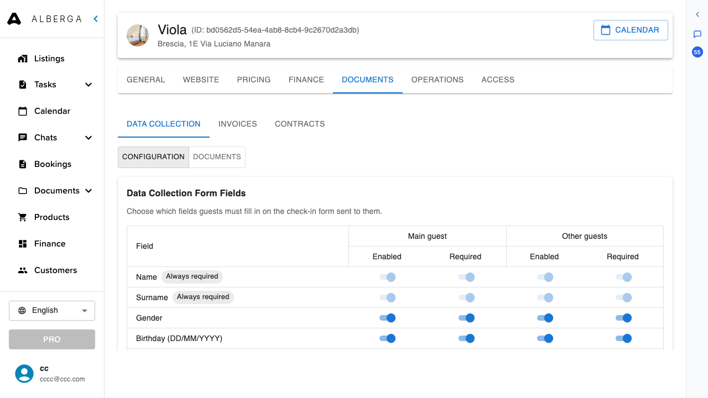The width and height of the screenshot is (708, 398).
Task: Toggle Gender Other guests Required switch
Action: (x=623, y=318)
